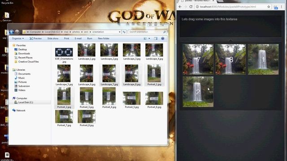
Task: Click the Explorer address bar refresh button
Action: pos(124,32)
